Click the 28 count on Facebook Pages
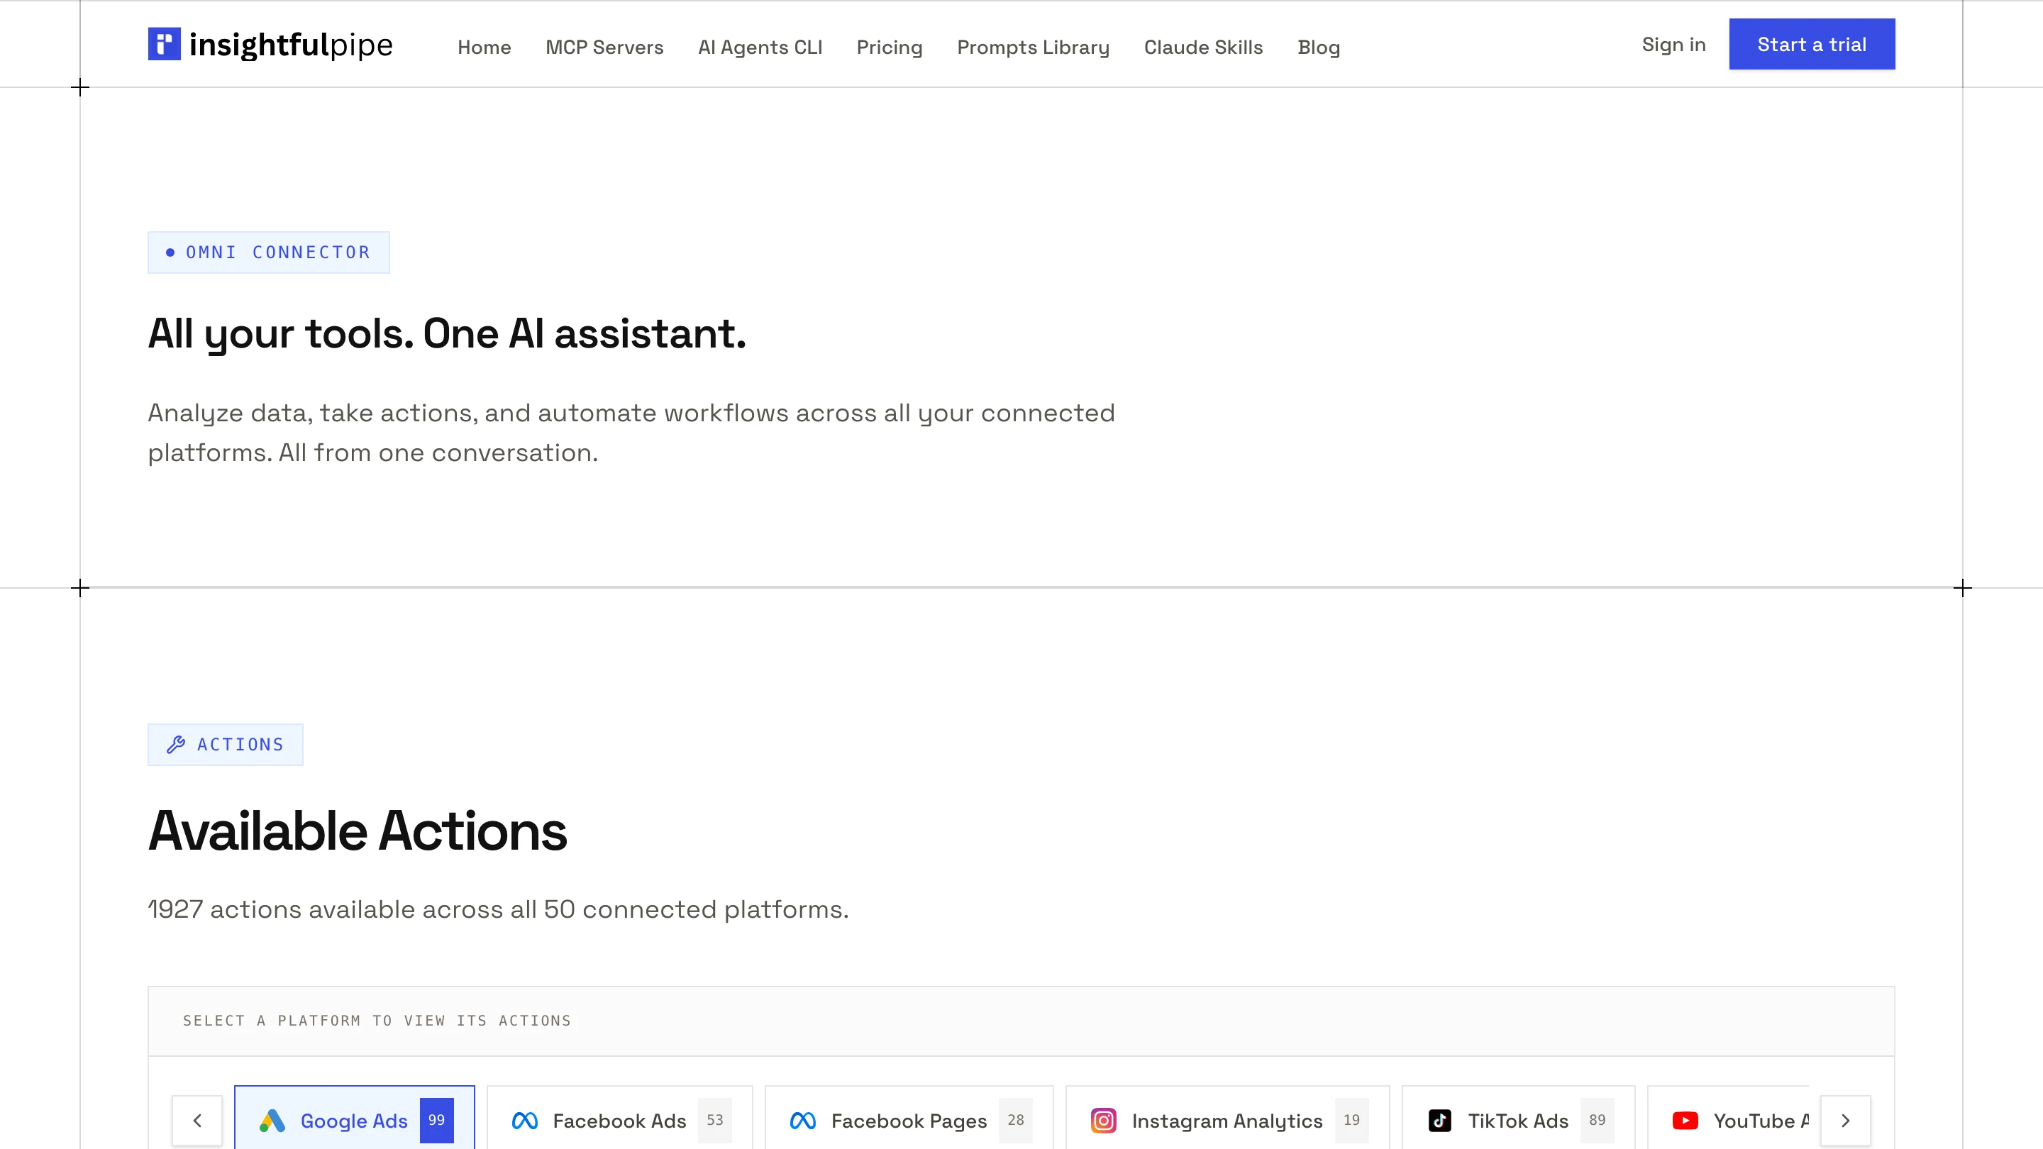The height and width of the screenshot is (1149, 2043). click(x=1015, y=1121)
